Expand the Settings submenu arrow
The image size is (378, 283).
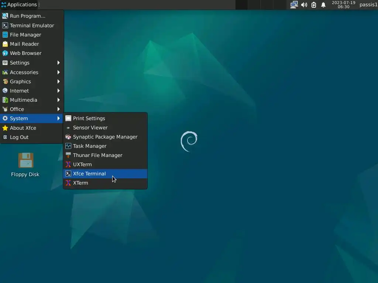[x=59, y=63]
